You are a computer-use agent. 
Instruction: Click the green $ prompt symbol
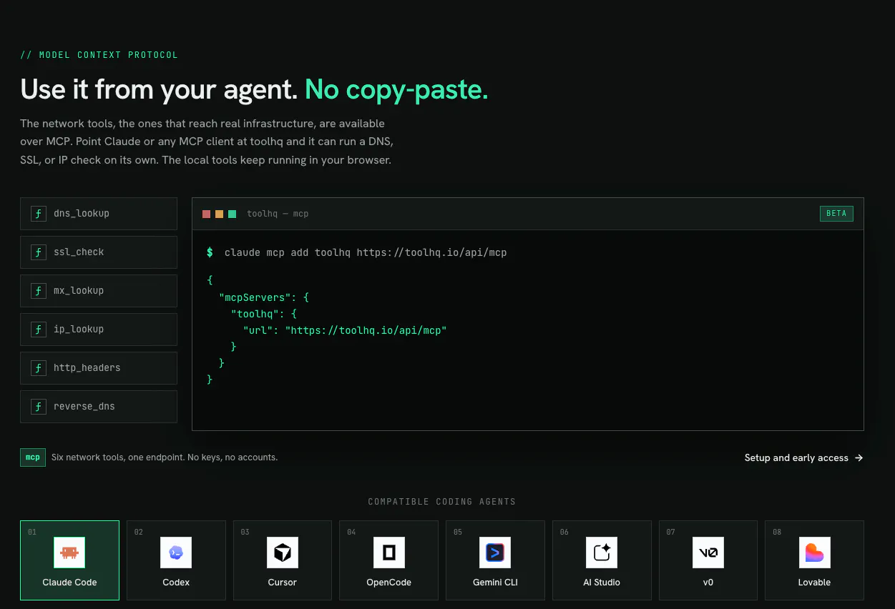click(x=210, y=252)
